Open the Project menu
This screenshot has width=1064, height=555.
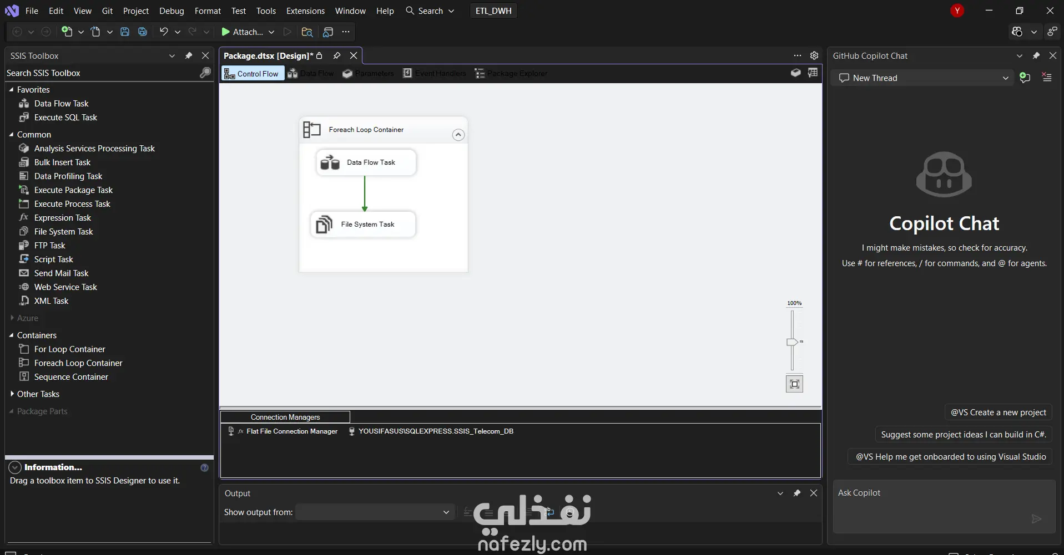(136, 11)
